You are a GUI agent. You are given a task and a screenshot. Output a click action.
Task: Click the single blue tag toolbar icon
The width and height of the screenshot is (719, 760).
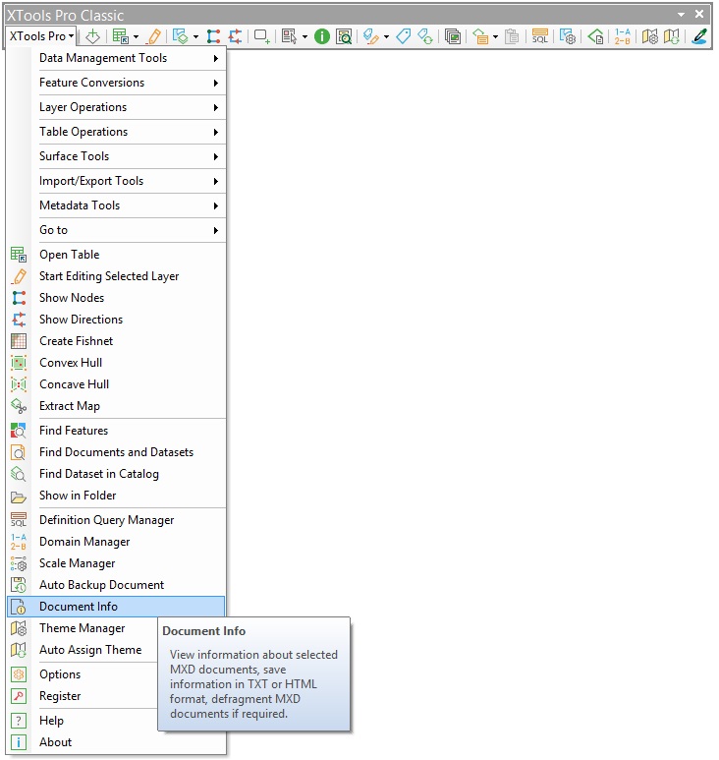click(403, 36)
